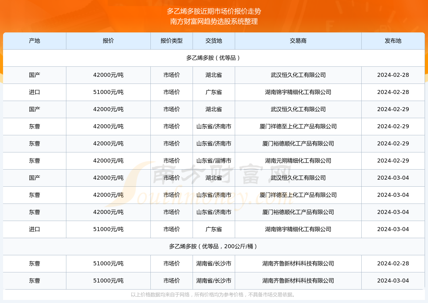The image size is (428, 303).
Task: Click 山东省/济南市 in the 厦门祥德至上 2024-02-29 row
Action: (214, 126)
